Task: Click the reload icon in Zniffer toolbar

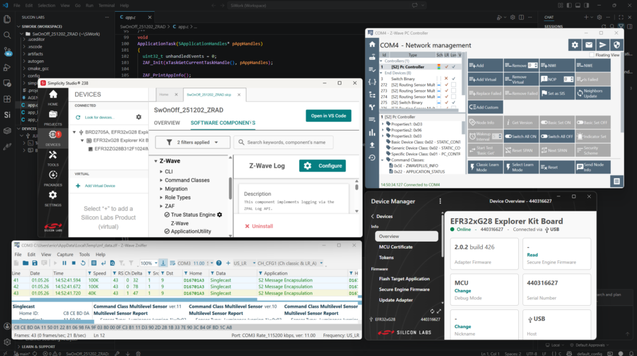Action: 83,263
